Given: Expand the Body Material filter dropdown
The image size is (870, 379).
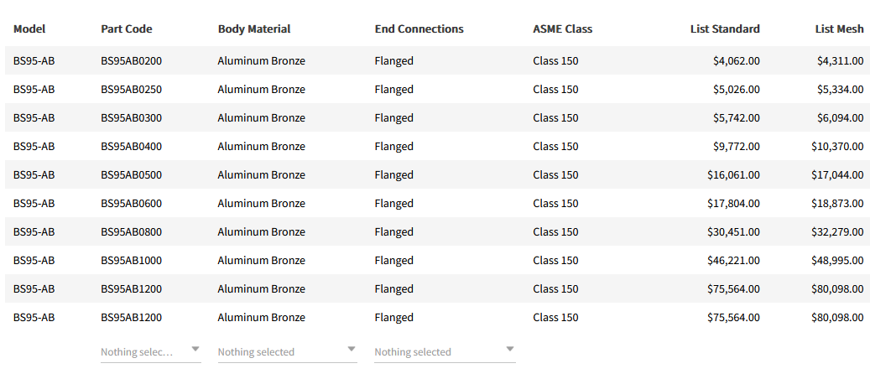Looking at the screenshot, I should pos(287,351).
